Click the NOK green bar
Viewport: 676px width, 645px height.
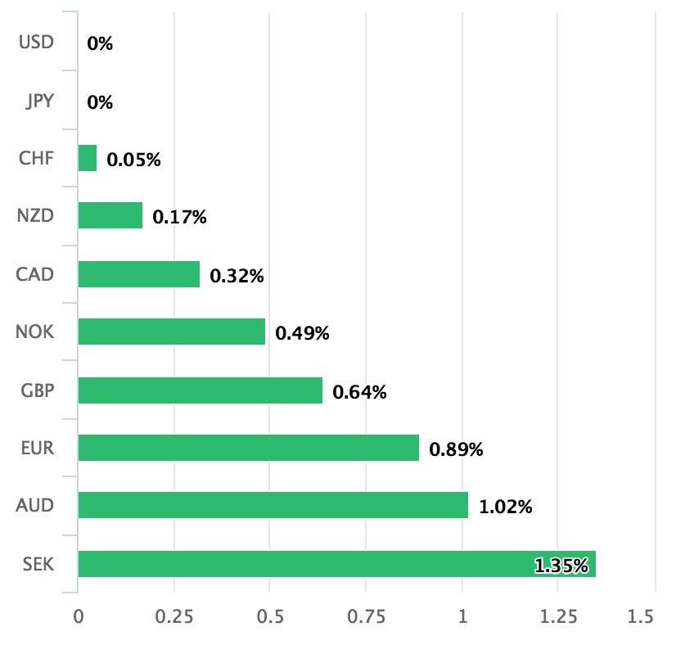click(172, 332)
